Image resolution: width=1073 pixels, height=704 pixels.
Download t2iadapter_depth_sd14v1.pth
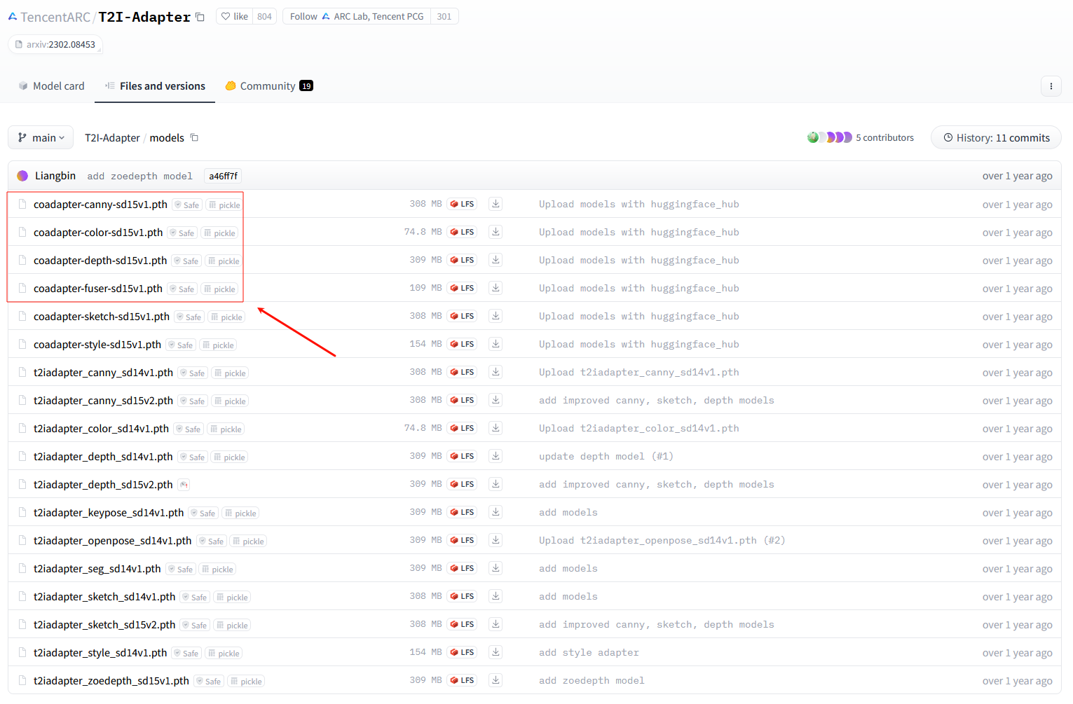click(496, 456)
